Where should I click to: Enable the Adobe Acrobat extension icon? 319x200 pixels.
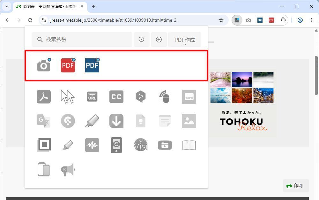tap(44, 97)
